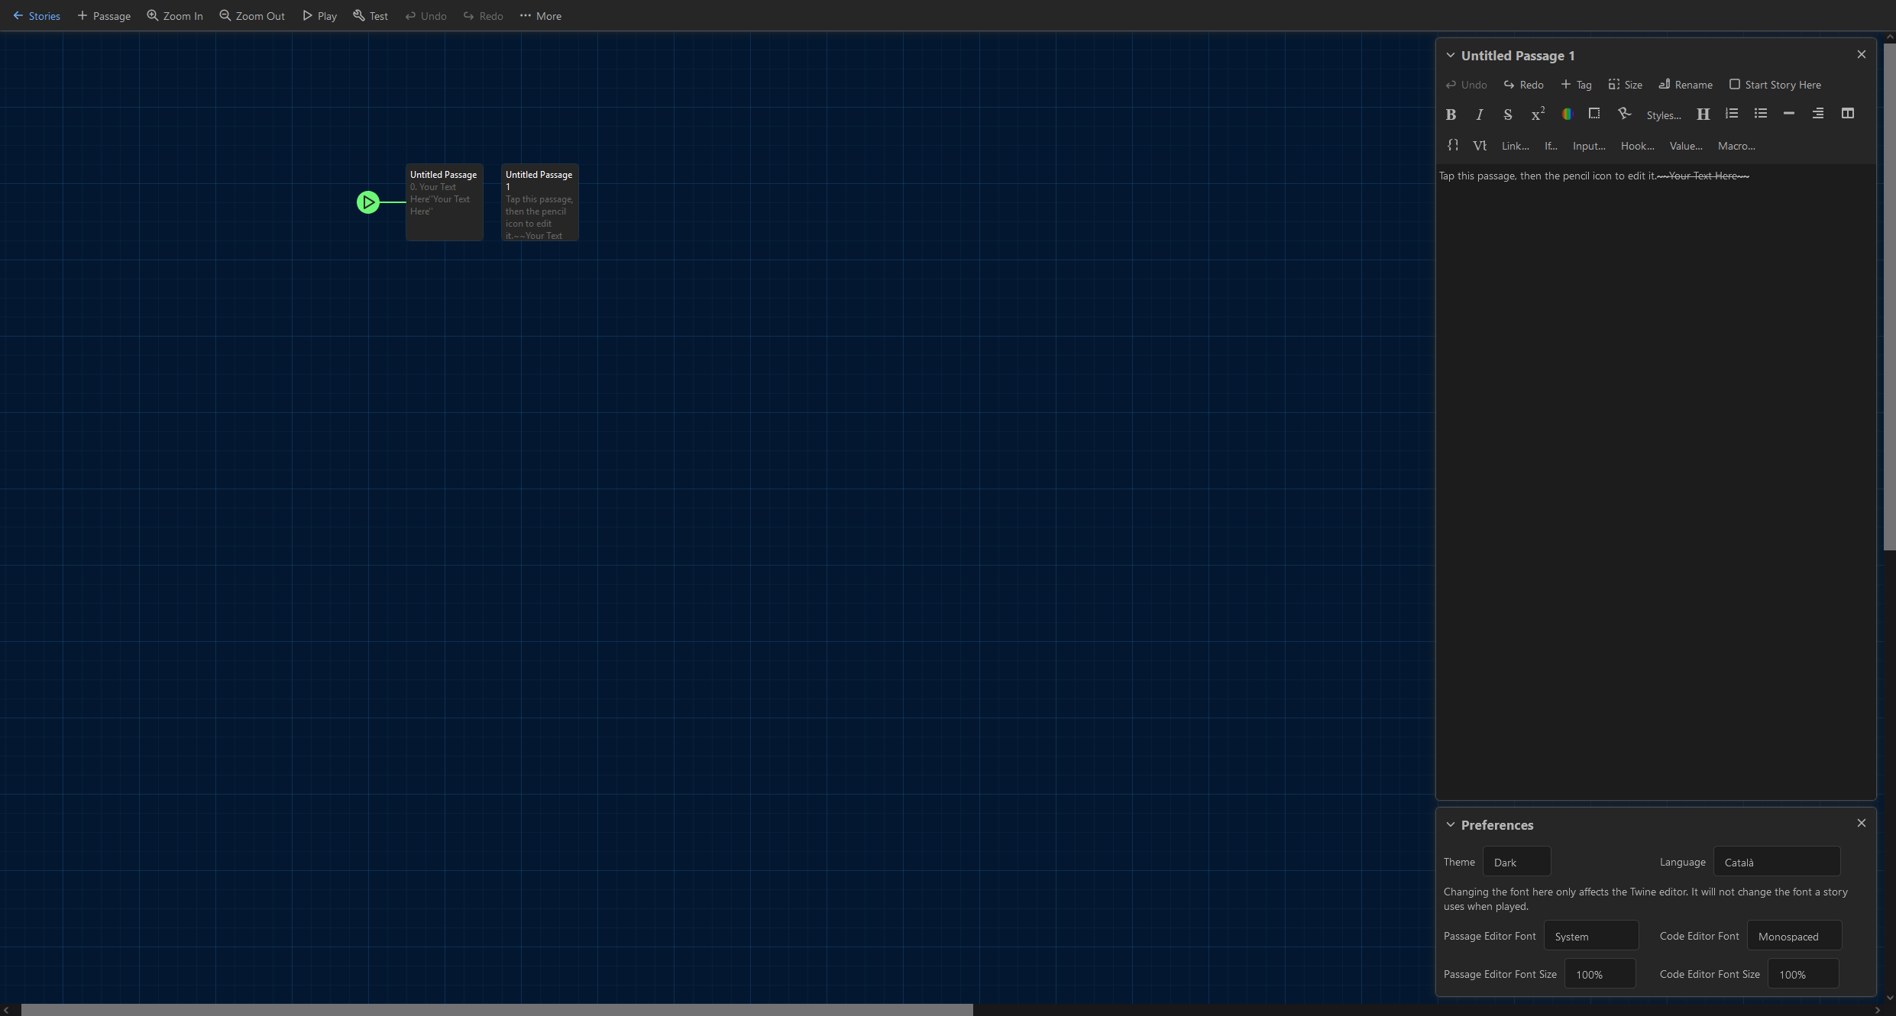Click the text alignment icon
The image size is (1896, 1016).
[1818, 114]
